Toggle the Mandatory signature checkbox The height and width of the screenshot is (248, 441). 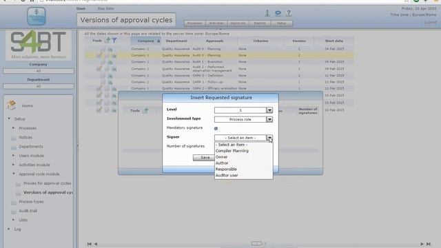coord(216,129)
